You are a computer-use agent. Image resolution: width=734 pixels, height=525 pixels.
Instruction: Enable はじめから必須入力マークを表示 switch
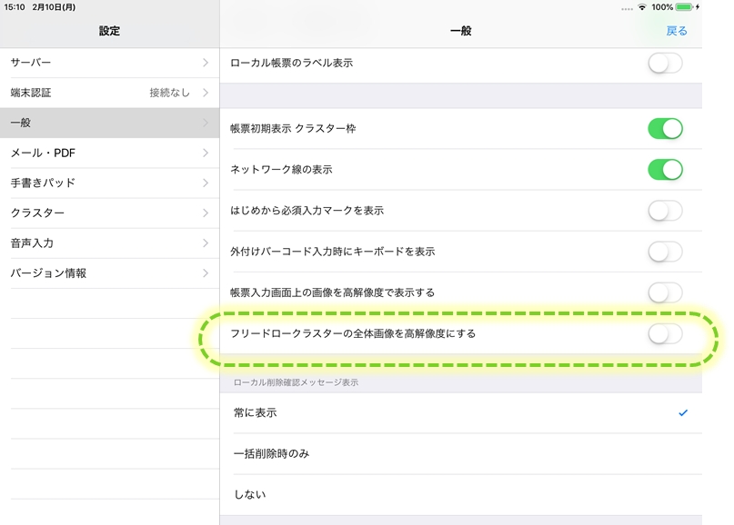pyautogui.click(x=665, y=211)
